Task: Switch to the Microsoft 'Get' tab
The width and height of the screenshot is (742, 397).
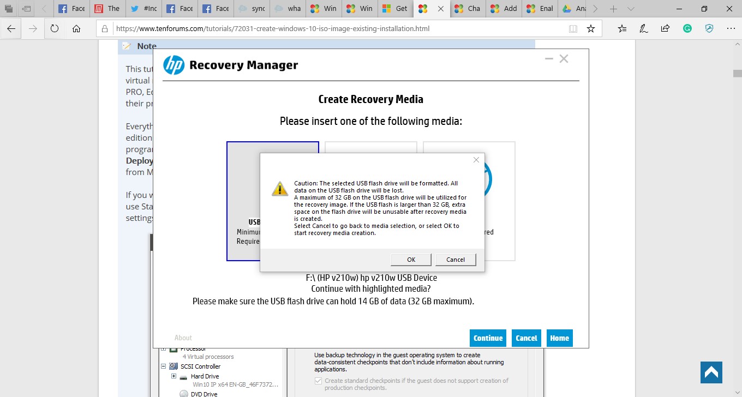Action: point(395,9)
